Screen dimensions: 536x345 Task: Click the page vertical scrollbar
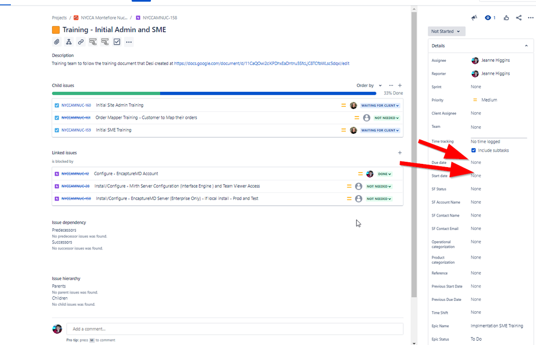pyautogui.click(x=414, y=155)
